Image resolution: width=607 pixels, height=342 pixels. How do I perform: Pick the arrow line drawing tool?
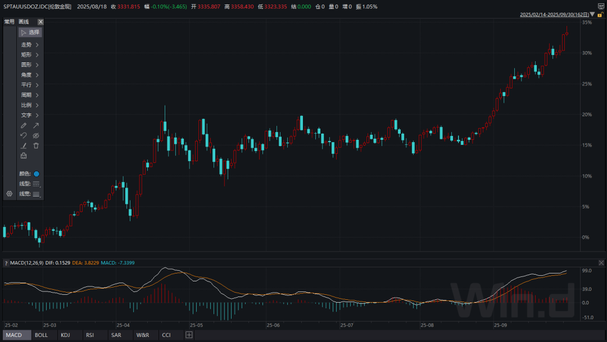point(36,125)
